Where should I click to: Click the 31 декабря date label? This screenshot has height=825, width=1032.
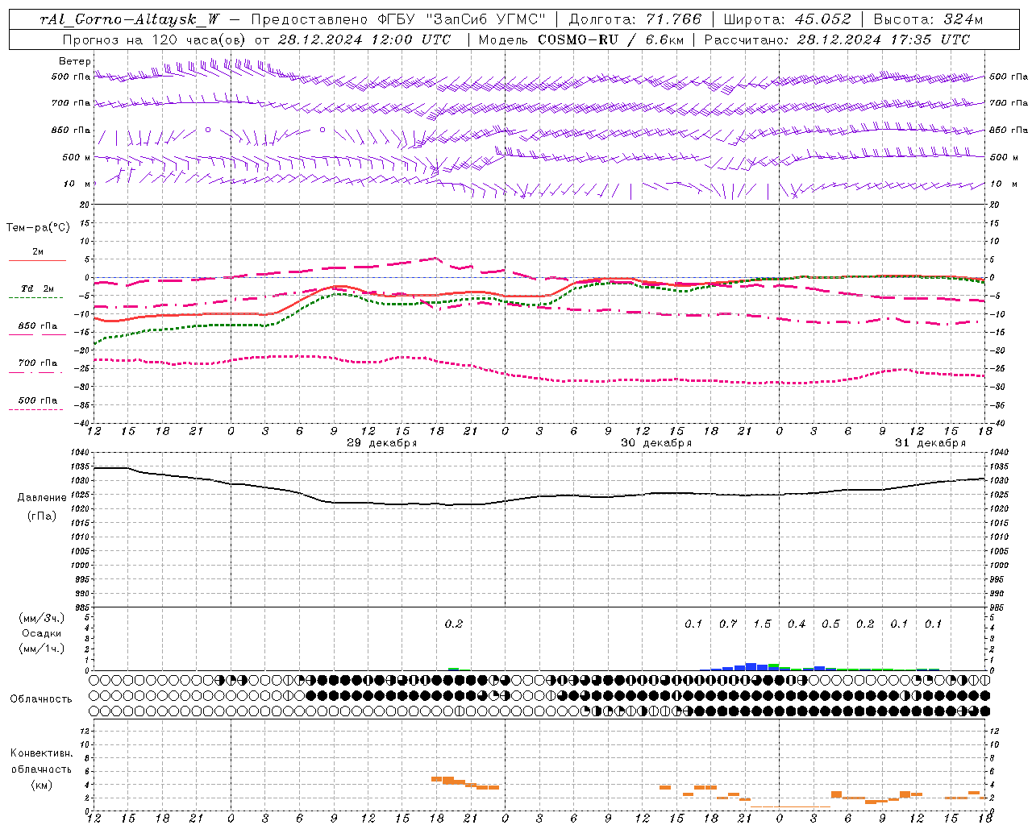[x=930, y=443]
